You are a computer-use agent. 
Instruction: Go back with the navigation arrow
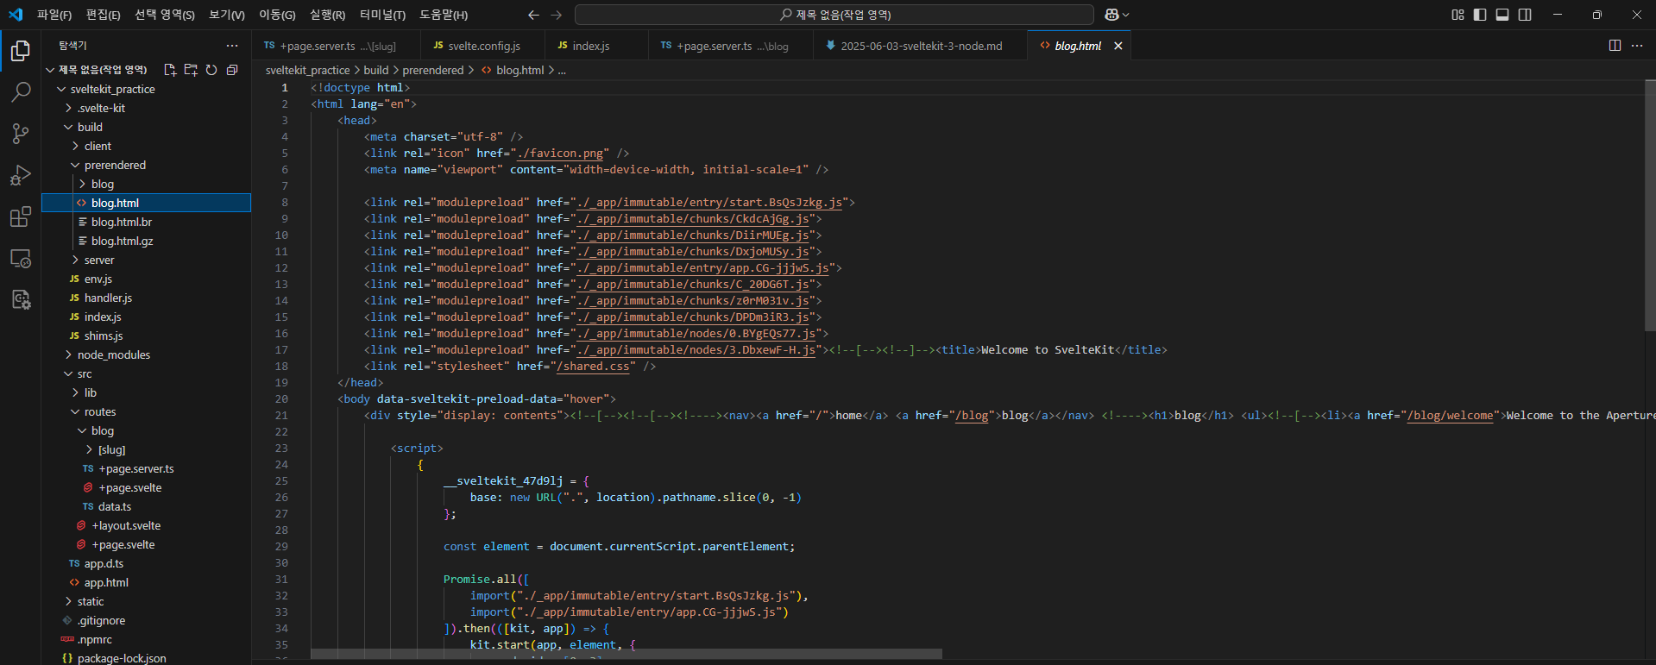click(533, 15)
